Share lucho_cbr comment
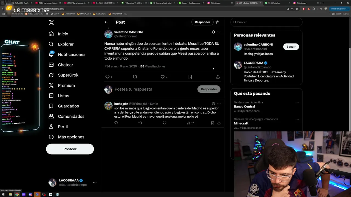 point(219,123)
